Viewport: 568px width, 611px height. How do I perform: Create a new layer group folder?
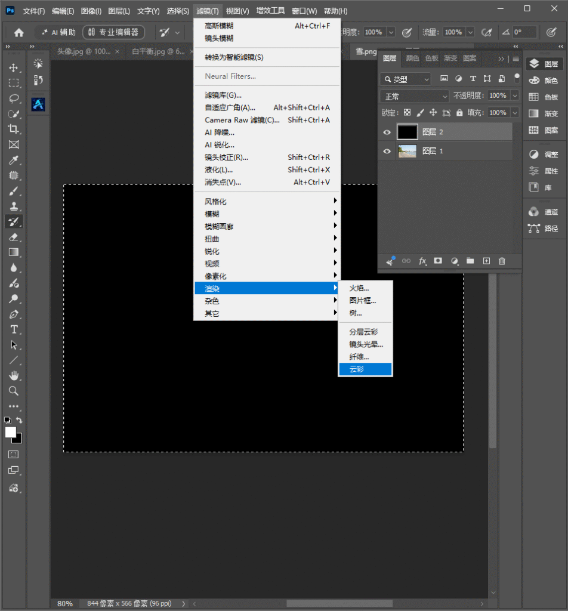coord(470,261)
